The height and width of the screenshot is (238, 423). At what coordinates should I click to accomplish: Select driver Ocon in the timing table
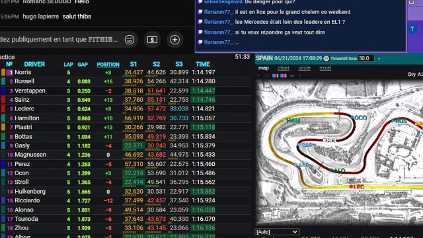[22, 173]
